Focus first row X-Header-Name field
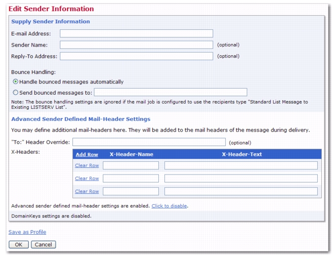 131,165
